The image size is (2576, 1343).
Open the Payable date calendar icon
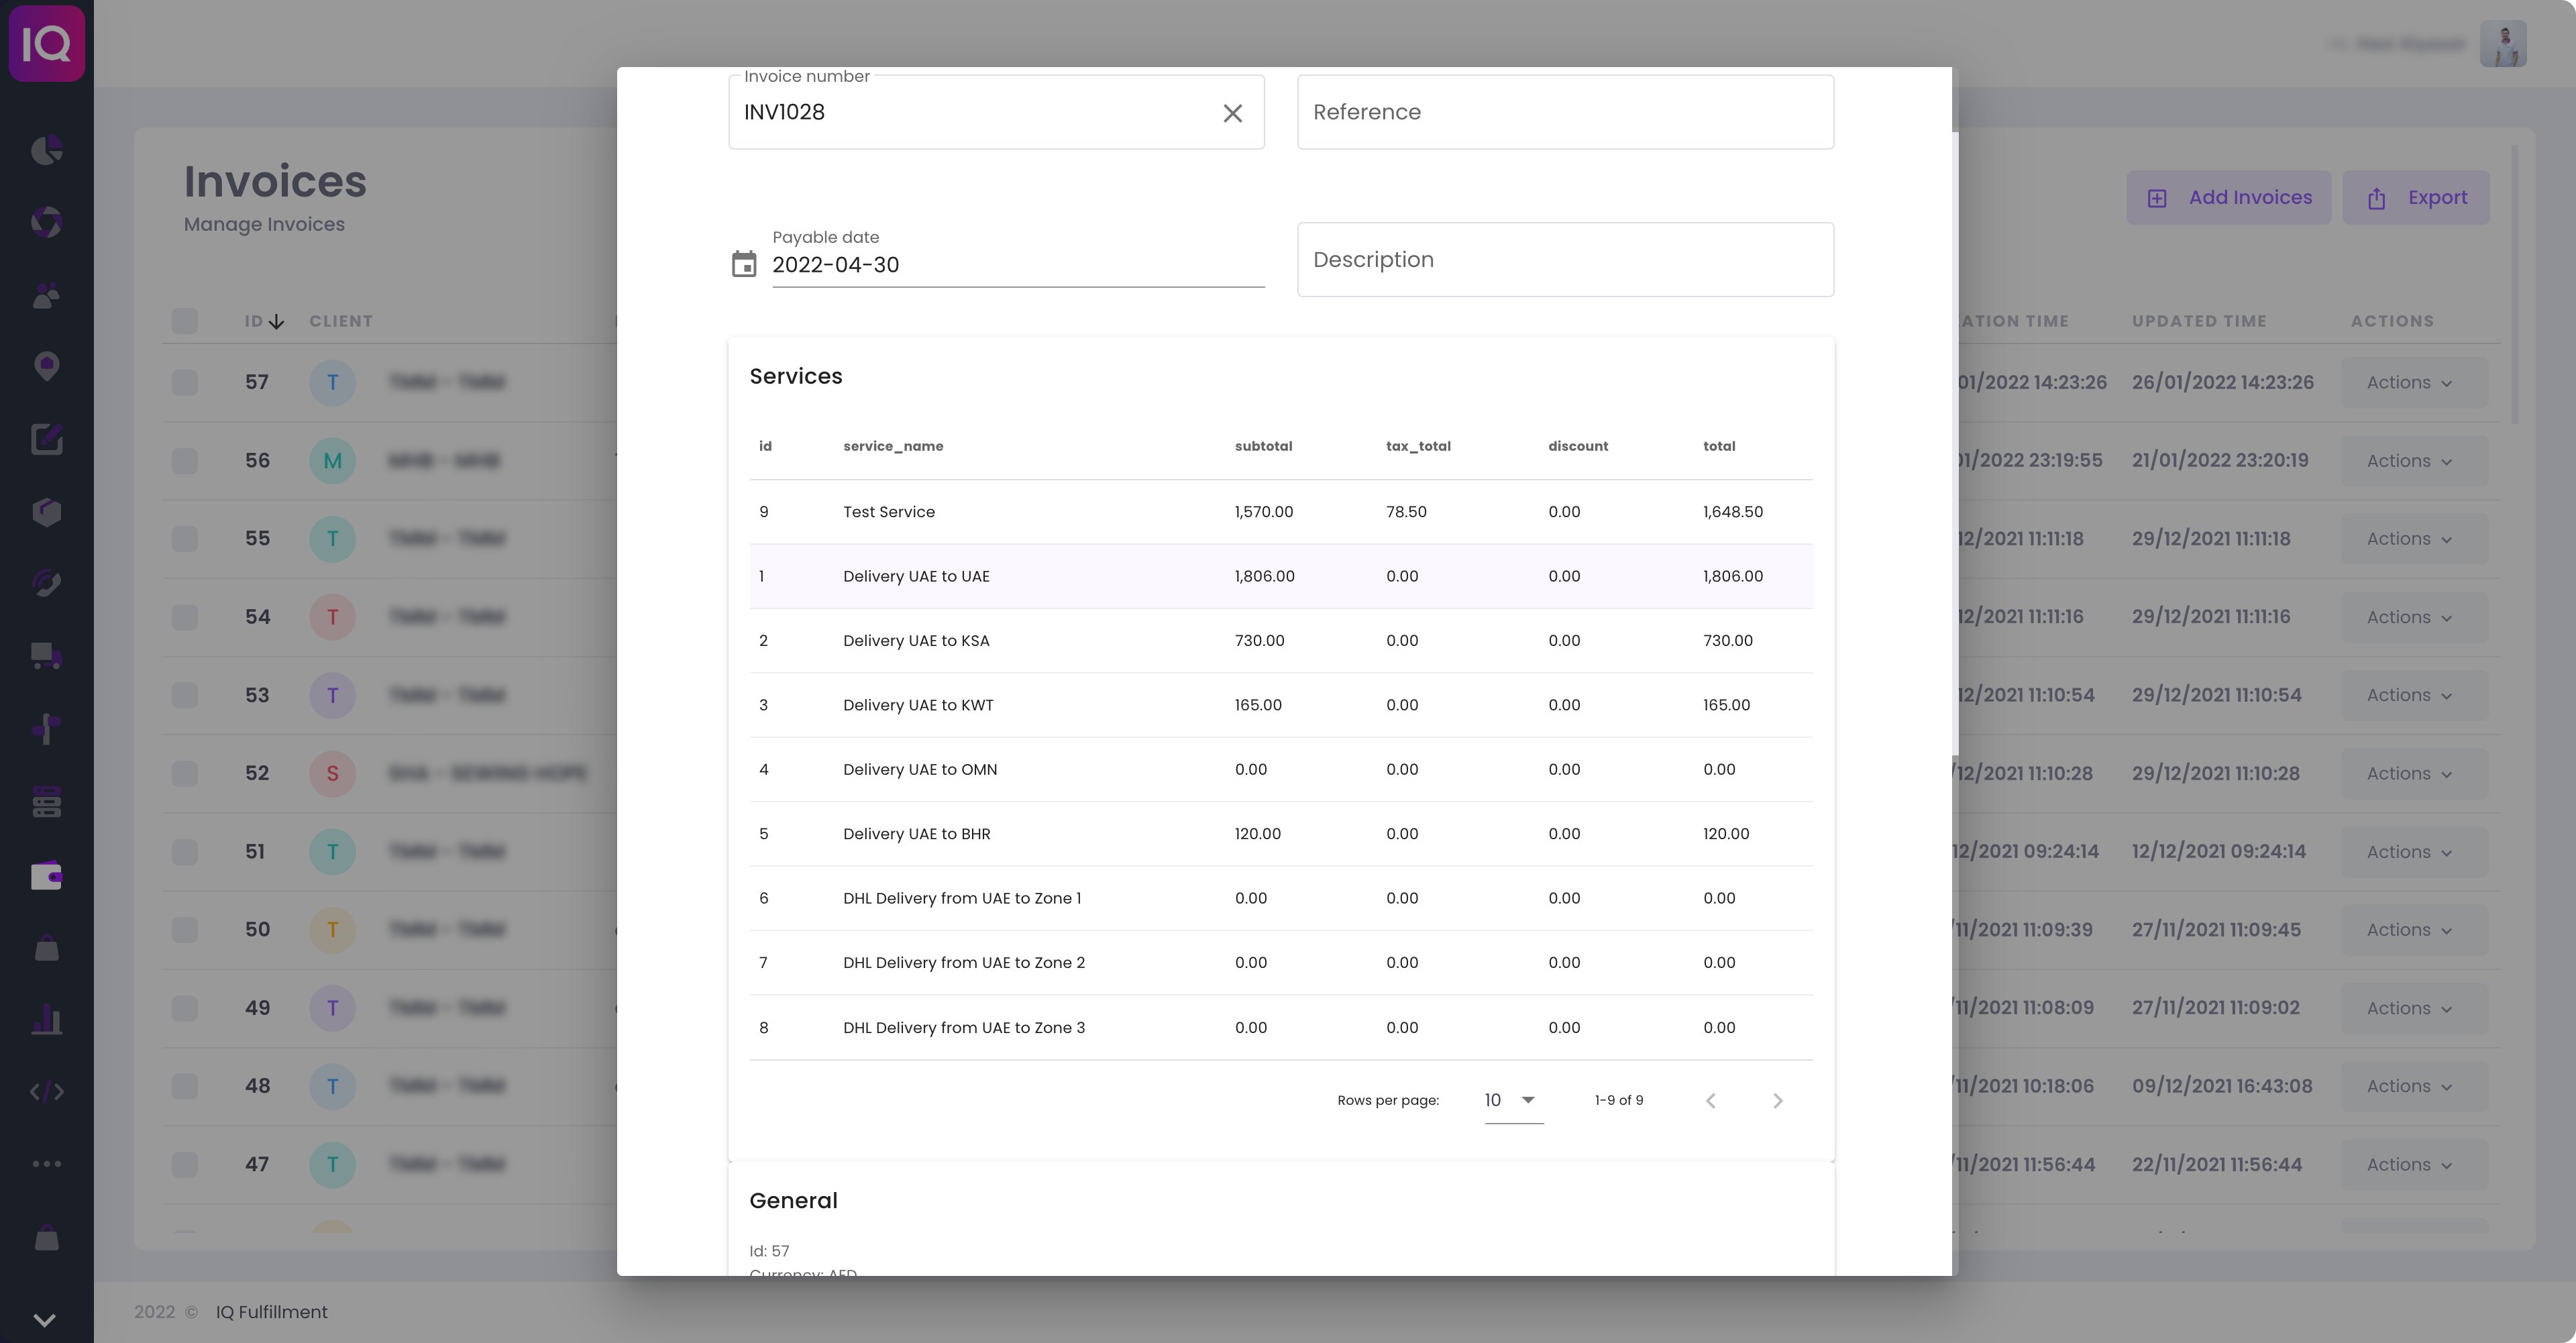[x=744, y=264]
